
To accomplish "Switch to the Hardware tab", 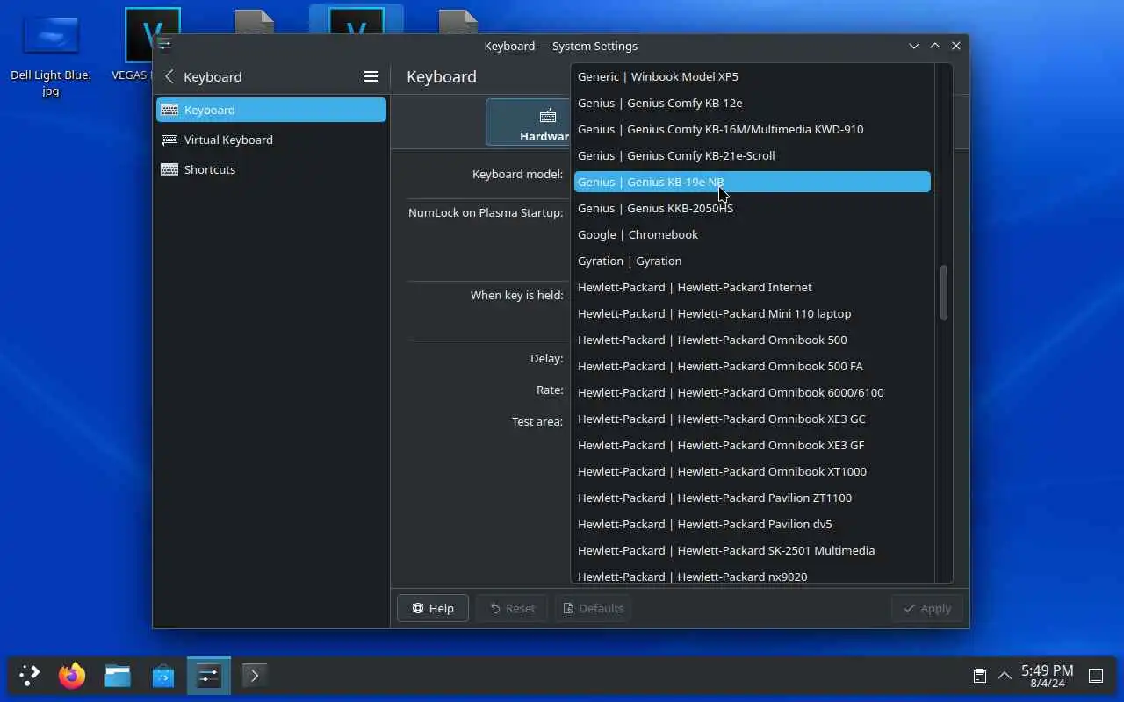I will (x=528, y=122).
